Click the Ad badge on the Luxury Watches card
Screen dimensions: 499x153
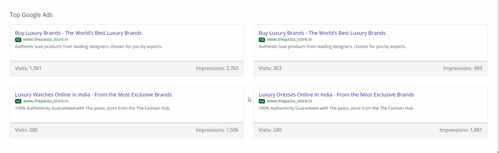(18, 101)
